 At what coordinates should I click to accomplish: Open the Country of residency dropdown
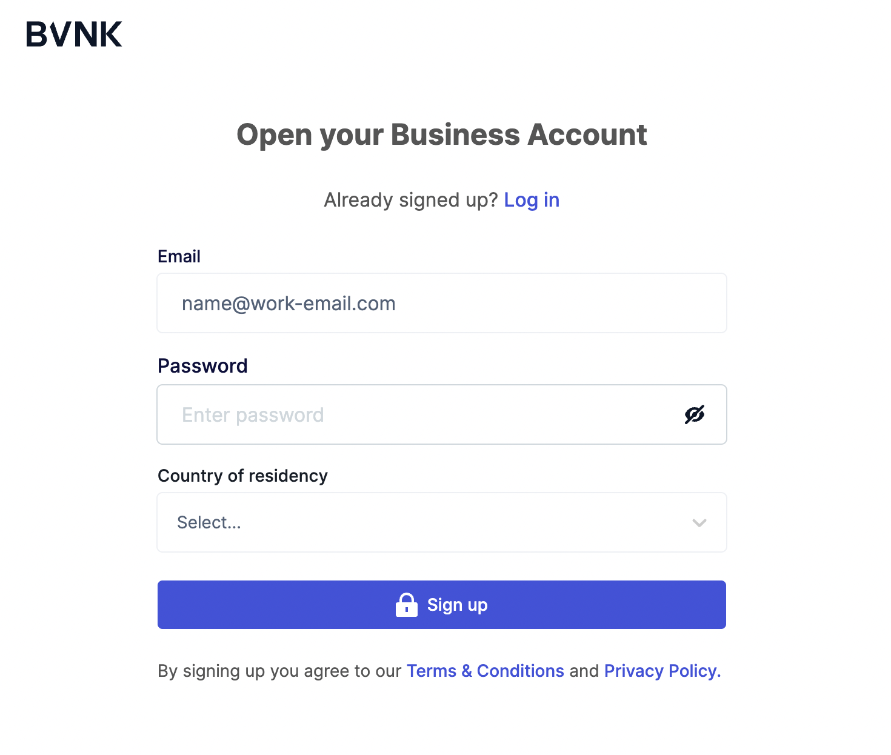[442, 522]
